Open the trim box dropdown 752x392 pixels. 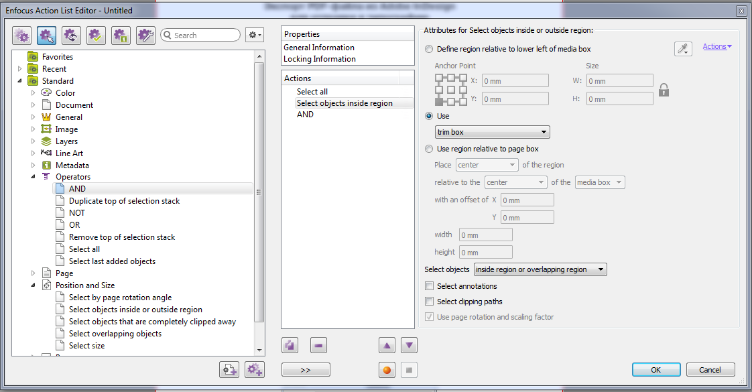(492, 132)
